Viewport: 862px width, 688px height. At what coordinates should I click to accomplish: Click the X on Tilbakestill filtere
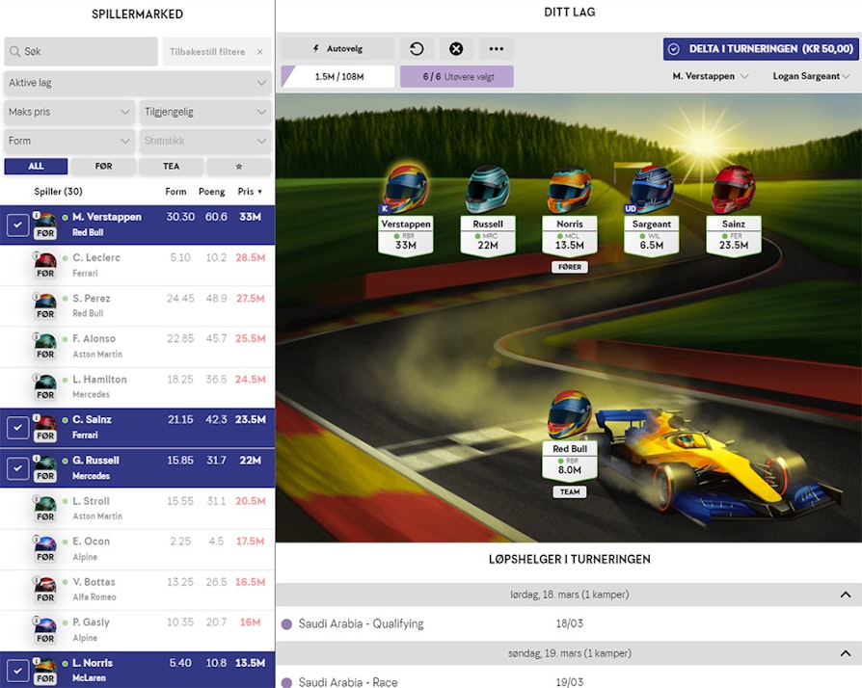260,52
